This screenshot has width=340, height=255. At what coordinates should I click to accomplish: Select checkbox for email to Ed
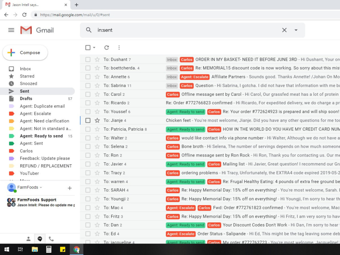pos(88,234)
